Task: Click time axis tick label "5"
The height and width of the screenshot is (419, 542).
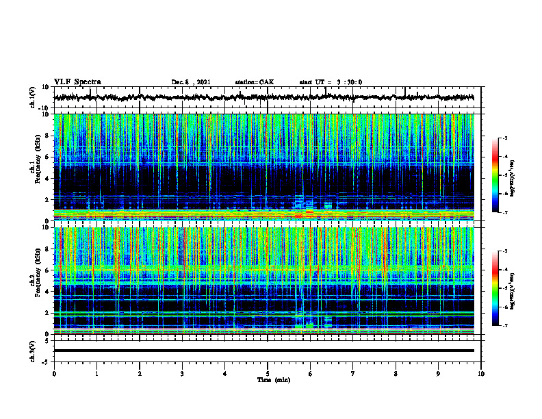Action: click(268, 374)
